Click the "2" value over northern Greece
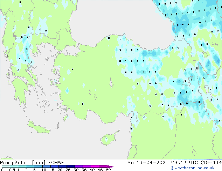This screenshot has width=222, height=171. [27, 50]
